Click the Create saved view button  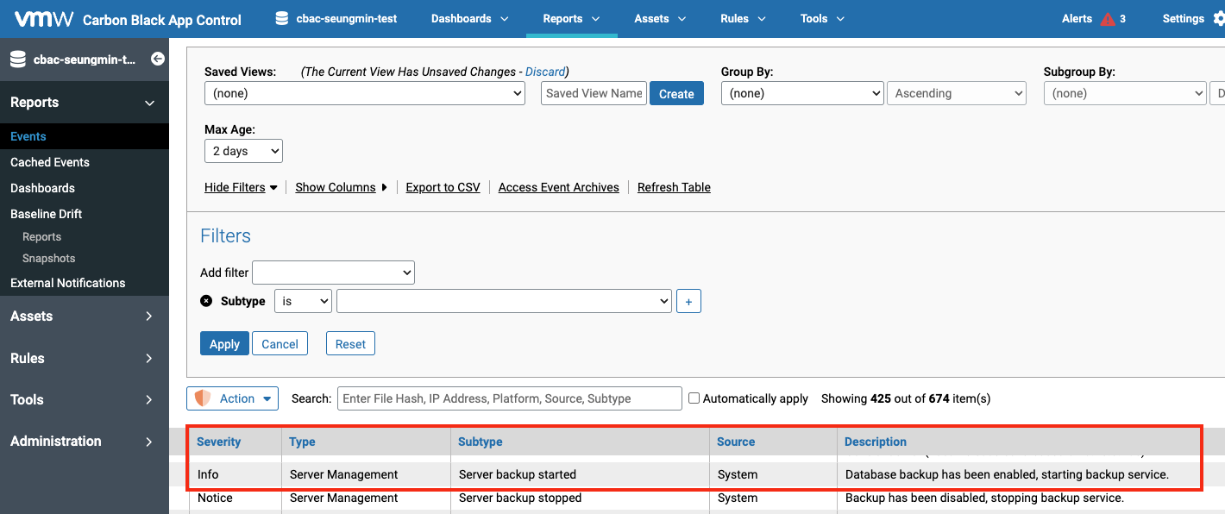pos(676,94)
